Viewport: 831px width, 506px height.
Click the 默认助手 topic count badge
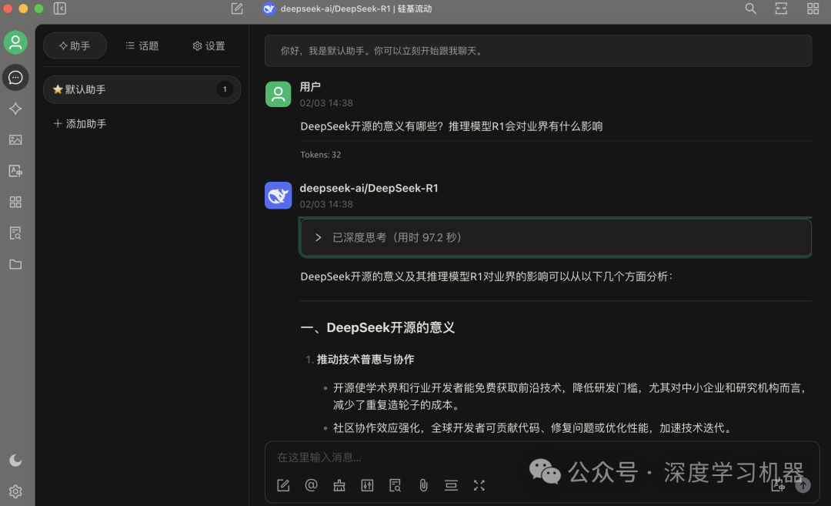pos(225,89)
